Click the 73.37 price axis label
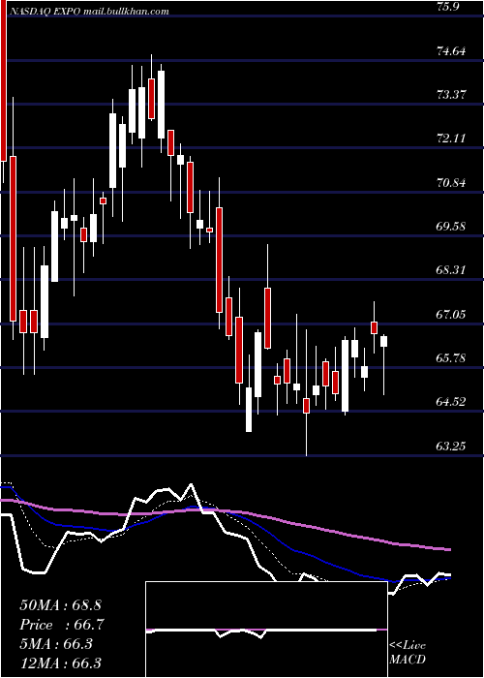The width and height of the screenshot is (484, 678). [x=452, y=94]
